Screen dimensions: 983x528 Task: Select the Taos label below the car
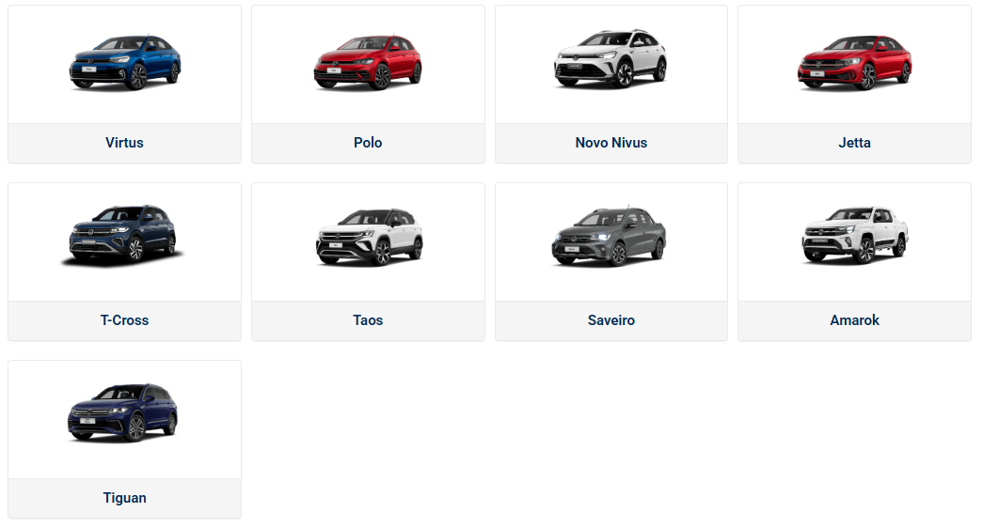(x=368, y=320)
